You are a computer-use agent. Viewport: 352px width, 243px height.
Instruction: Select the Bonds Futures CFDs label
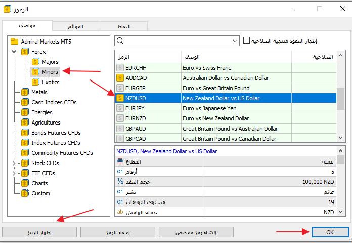click(56, 133)
